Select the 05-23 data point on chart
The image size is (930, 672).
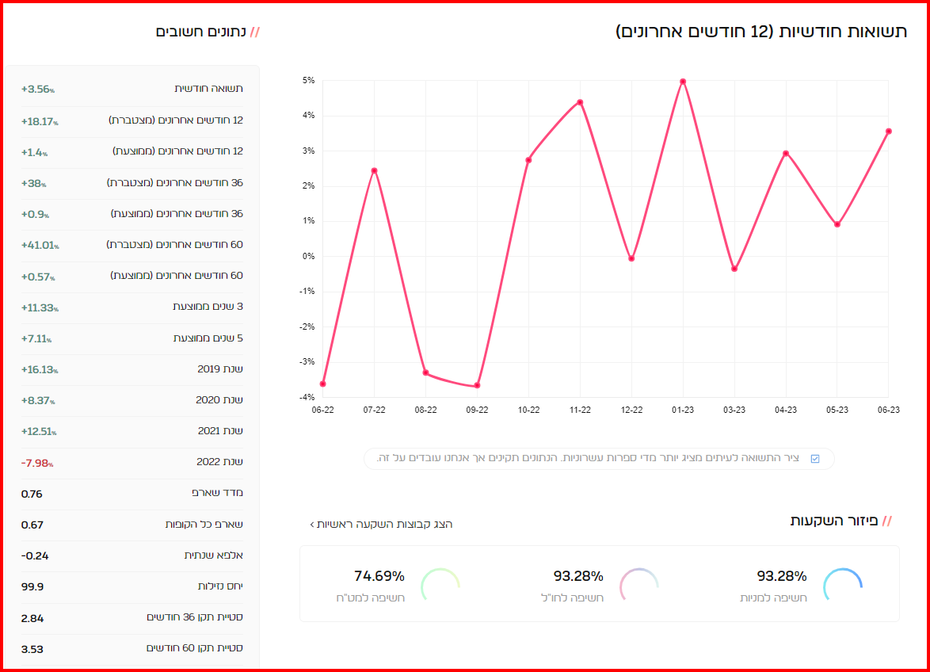837,225
